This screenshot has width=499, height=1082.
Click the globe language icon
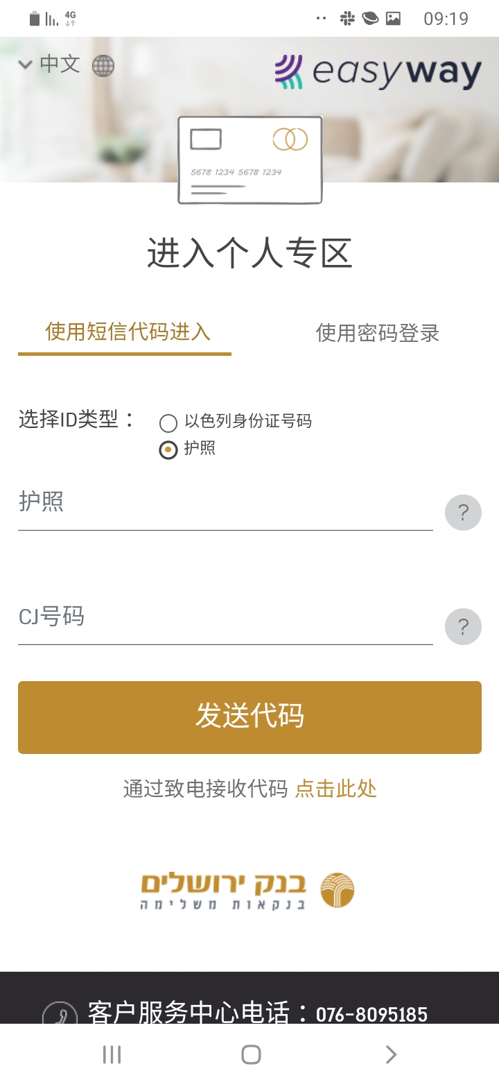coord(103,66)
